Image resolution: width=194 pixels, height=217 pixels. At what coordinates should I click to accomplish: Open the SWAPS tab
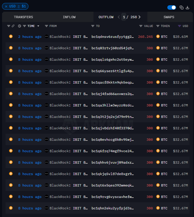(169, 17)
